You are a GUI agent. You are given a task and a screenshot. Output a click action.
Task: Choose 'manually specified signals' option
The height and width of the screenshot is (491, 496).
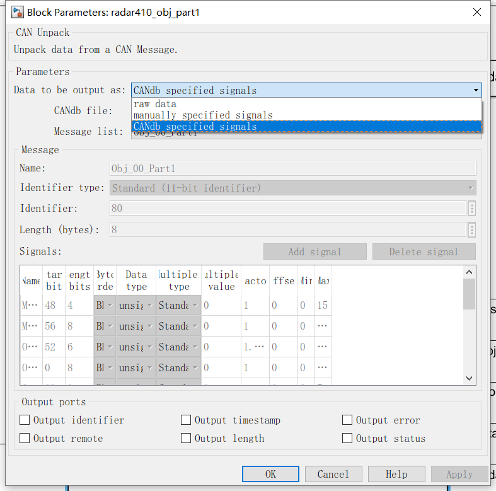306,115
